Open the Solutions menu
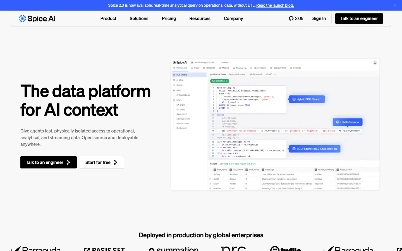Image resolution: width=402 pixels, height=251 pixels. tap(139, 18)
